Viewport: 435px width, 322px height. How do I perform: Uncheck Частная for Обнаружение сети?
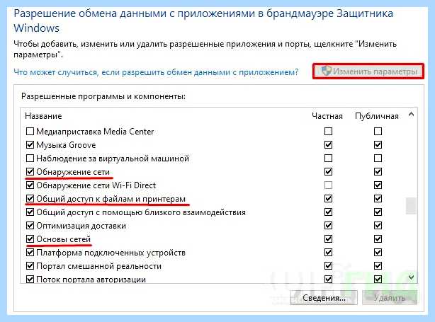(328, 172)
